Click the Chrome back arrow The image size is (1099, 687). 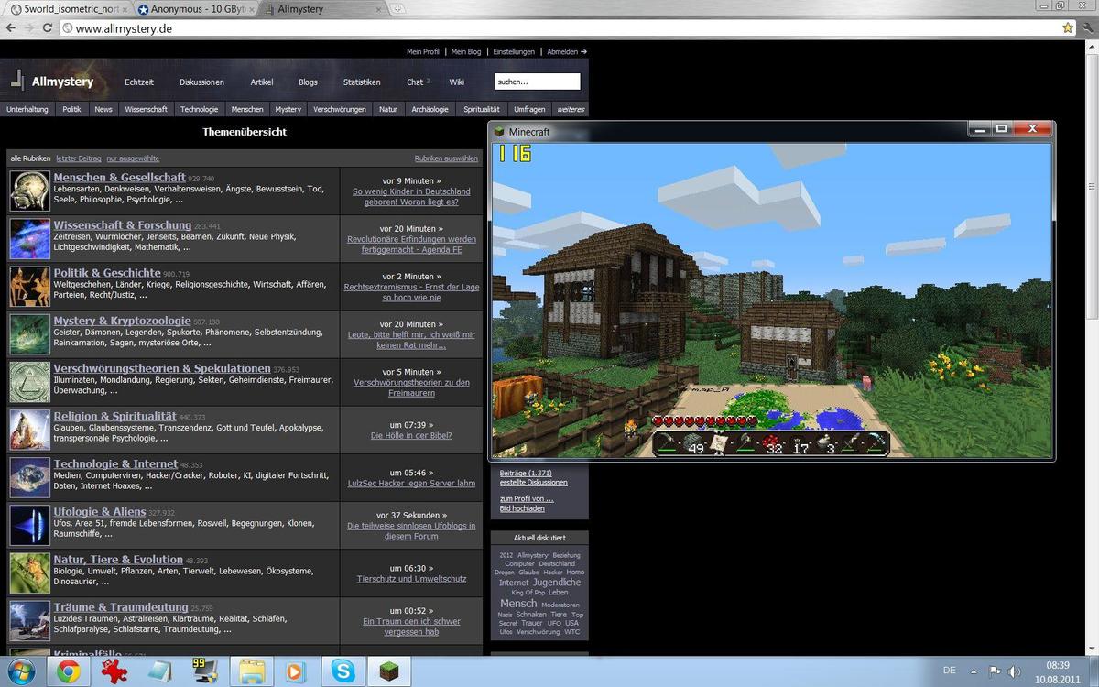10,28
